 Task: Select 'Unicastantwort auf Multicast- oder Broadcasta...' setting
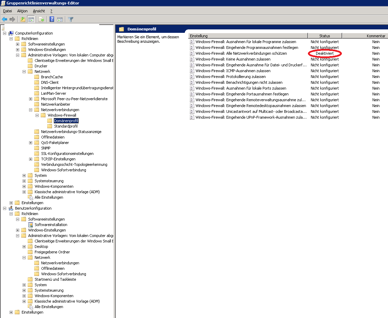(x=251, y=111)
